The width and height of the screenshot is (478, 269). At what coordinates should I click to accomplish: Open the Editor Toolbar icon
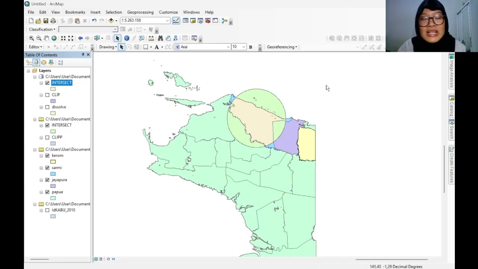(x=176, y=21)
